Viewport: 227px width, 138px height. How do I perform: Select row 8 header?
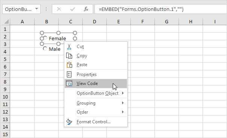[x=5, y=82]
